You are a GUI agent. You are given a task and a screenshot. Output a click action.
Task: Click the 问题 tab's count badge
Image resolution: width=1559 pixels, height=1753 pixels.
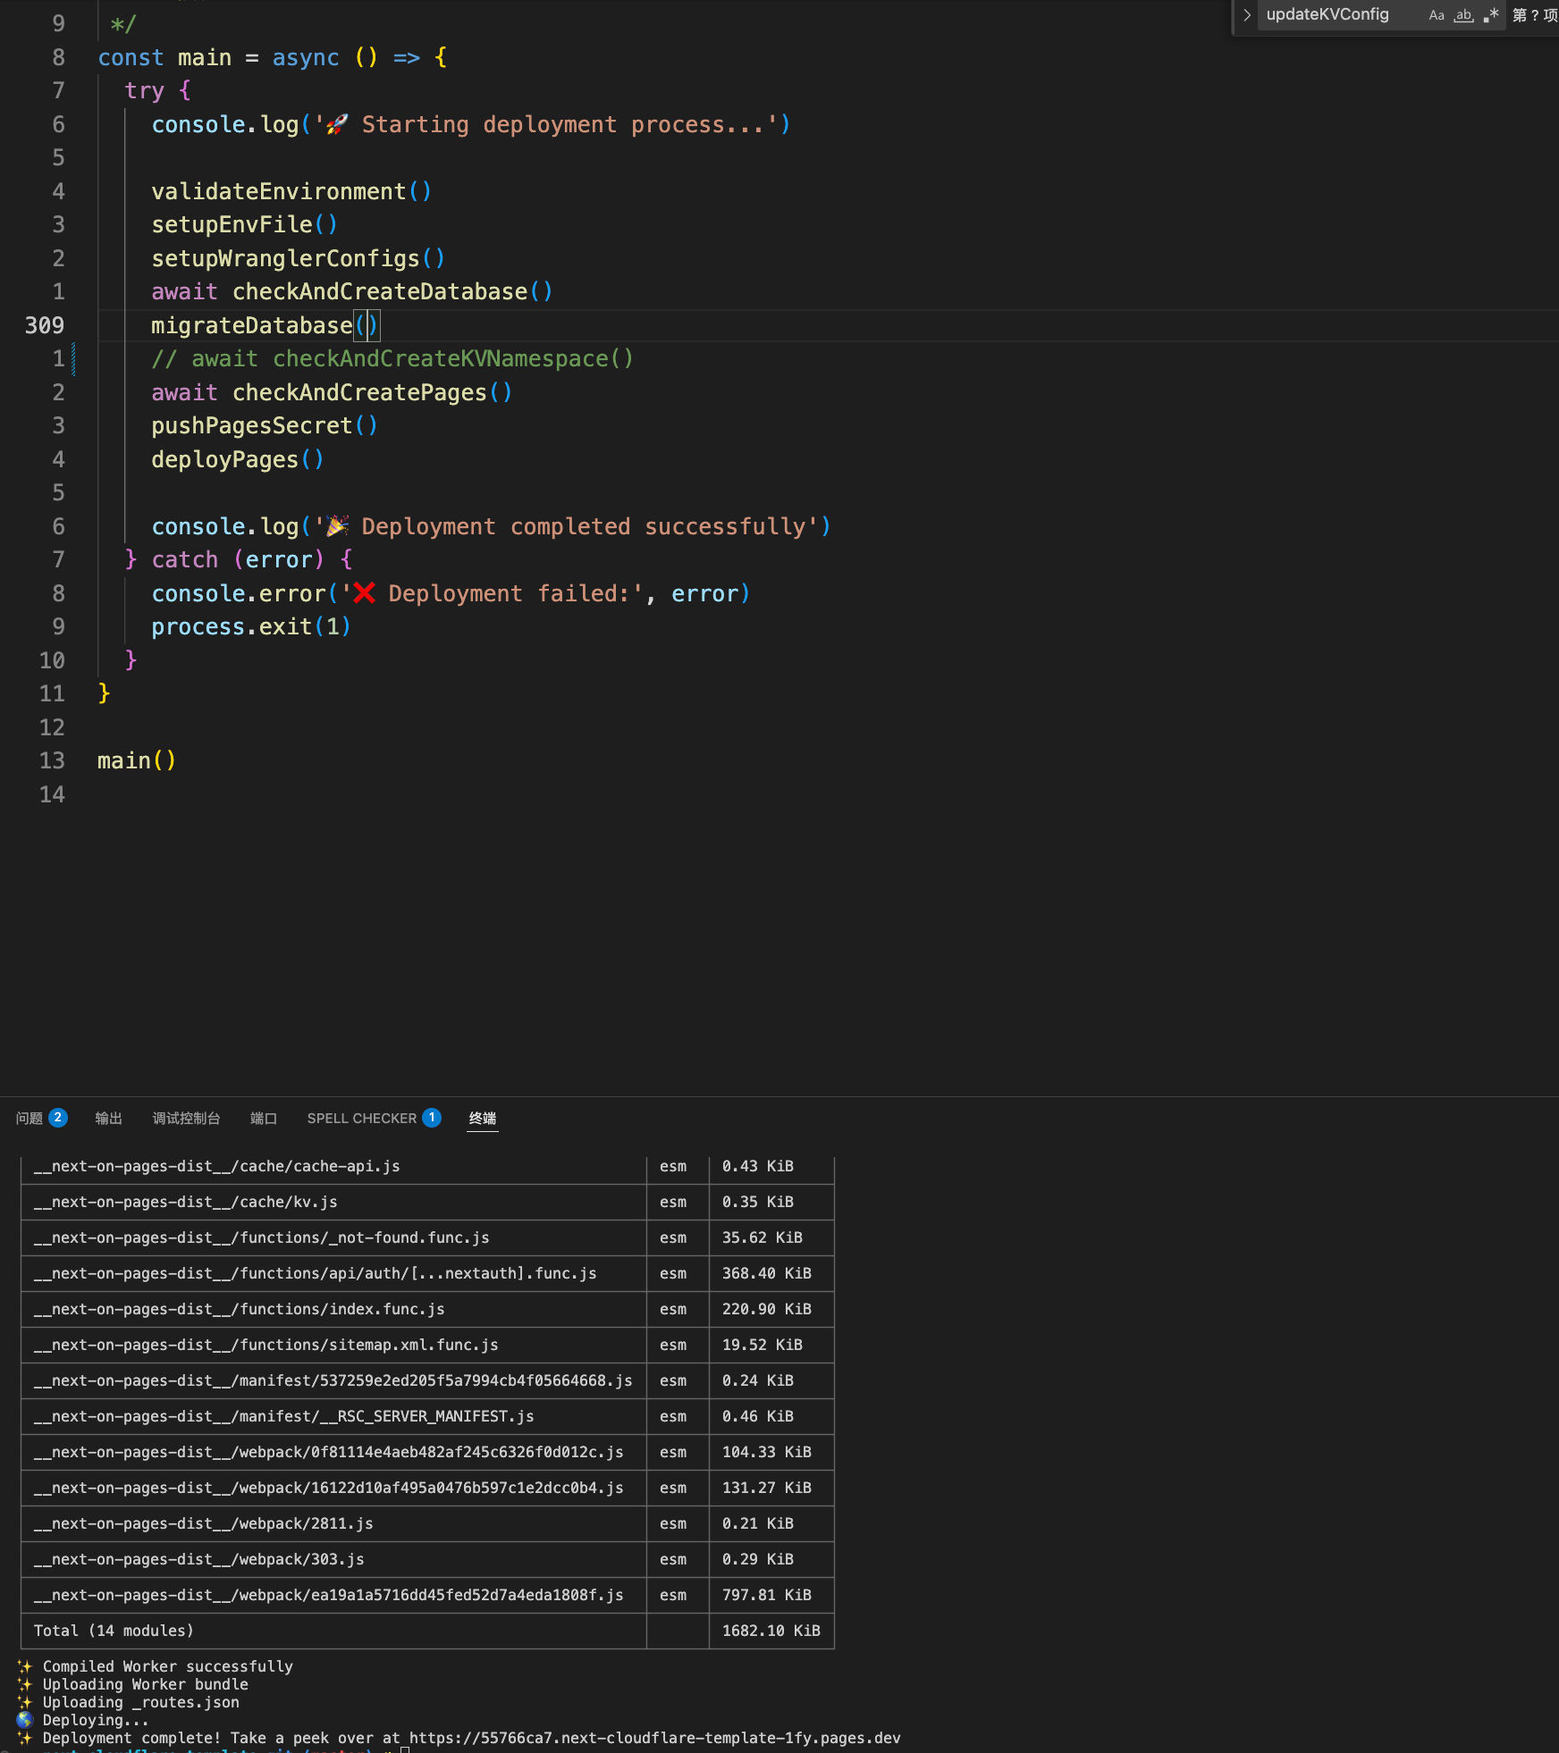57,1118
